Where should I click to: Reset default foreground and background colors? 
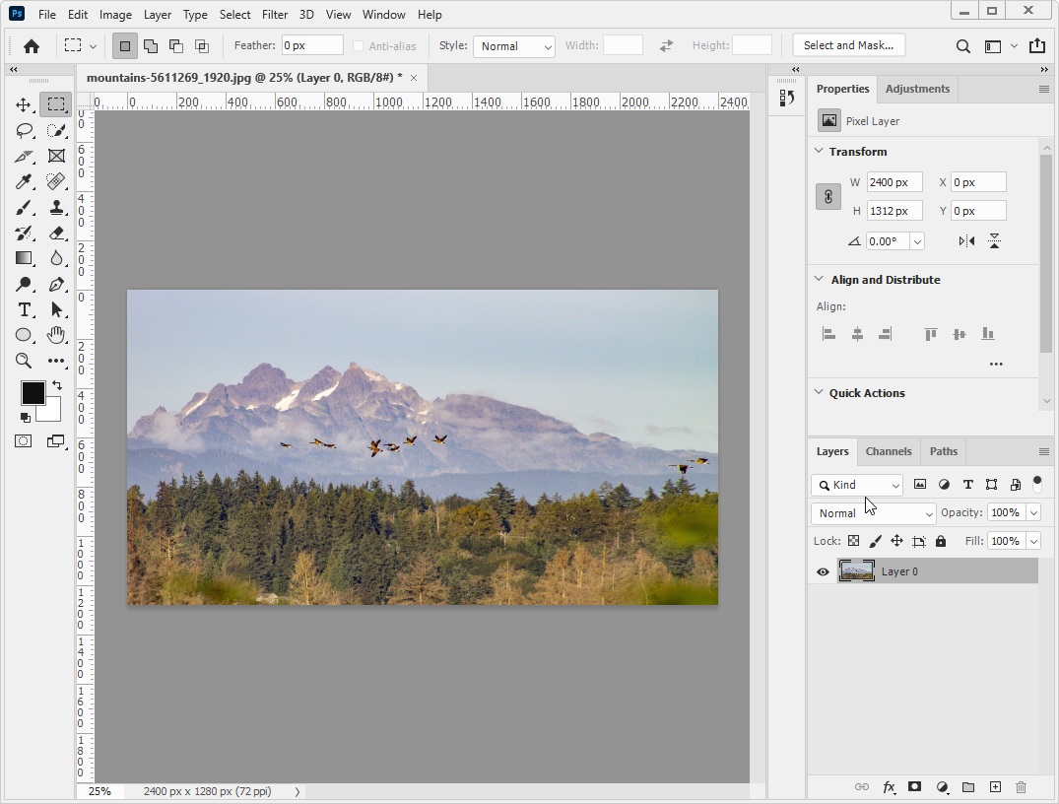point(25,418)
